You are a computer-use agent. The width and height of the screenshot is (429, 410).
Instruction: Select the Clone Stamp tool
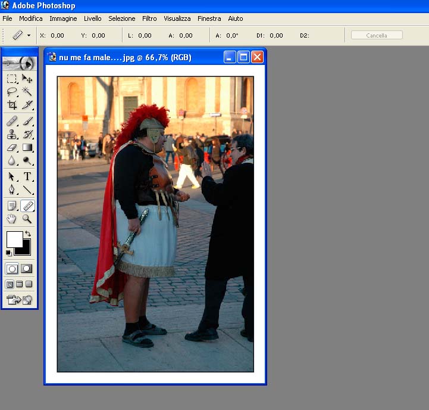click(11, 134)
